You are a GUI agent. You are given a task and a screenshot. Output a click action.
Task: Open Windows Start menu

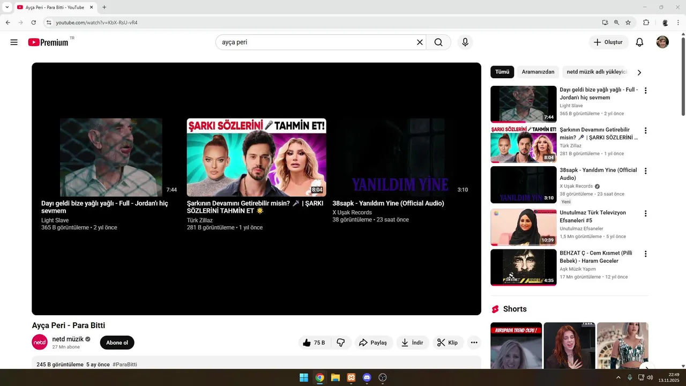(304, 377)
